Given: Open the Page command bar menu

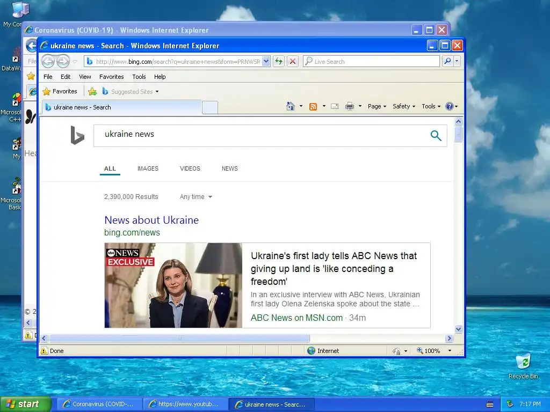Looking at the screenshot, I should coord(377,106).
